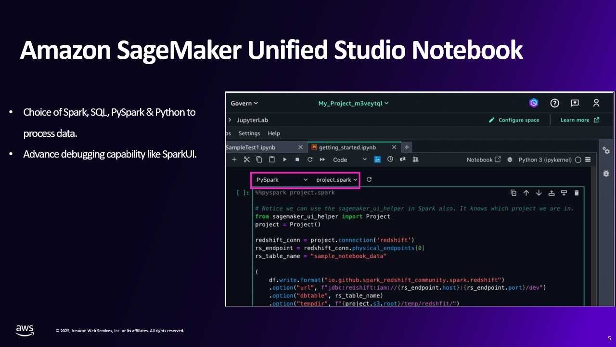The image size is (616, 347).
Task: Open the Help menu
Action: 274,133
